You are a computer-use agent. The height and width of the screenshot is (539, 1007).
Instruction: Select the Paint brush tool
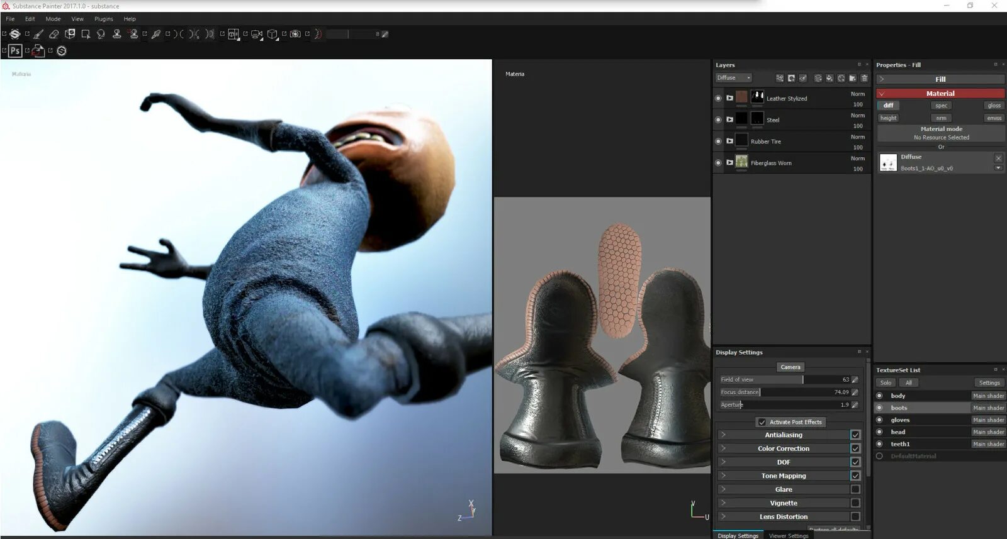[x=38, y=34]
